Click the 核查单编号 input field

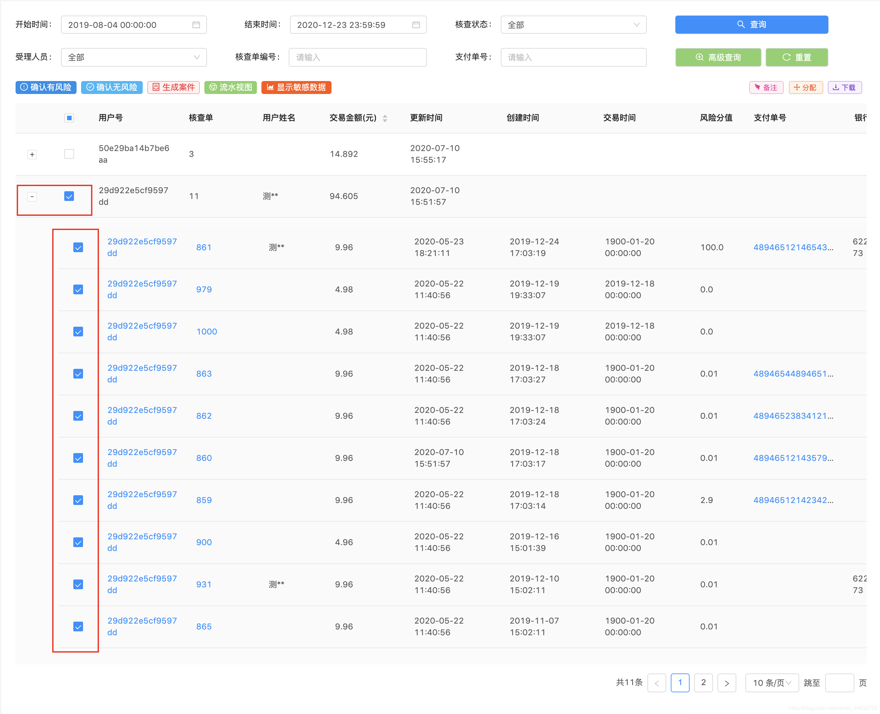[358, 57]
